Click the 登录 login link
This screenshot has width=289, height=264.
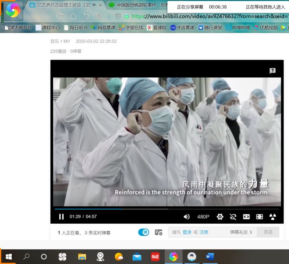click(x=187, y=232)
